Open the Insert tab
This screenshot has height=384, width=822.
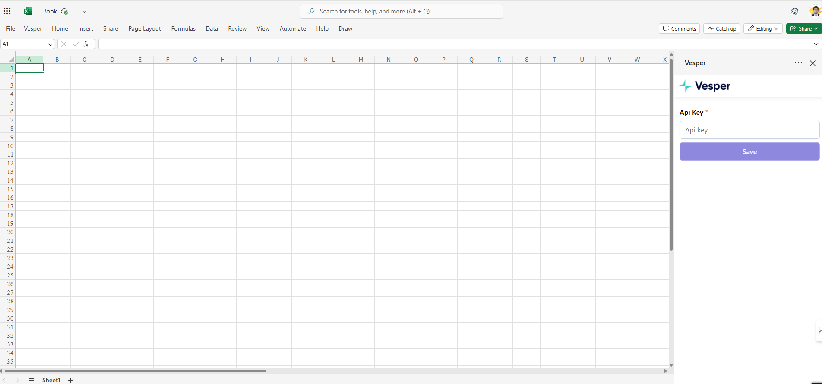(85, 28)
